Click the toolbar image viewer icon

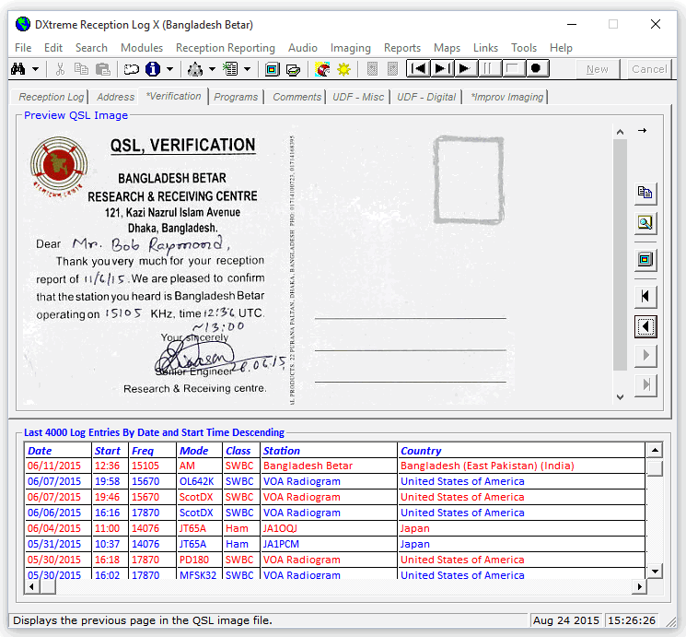[272, 69]
